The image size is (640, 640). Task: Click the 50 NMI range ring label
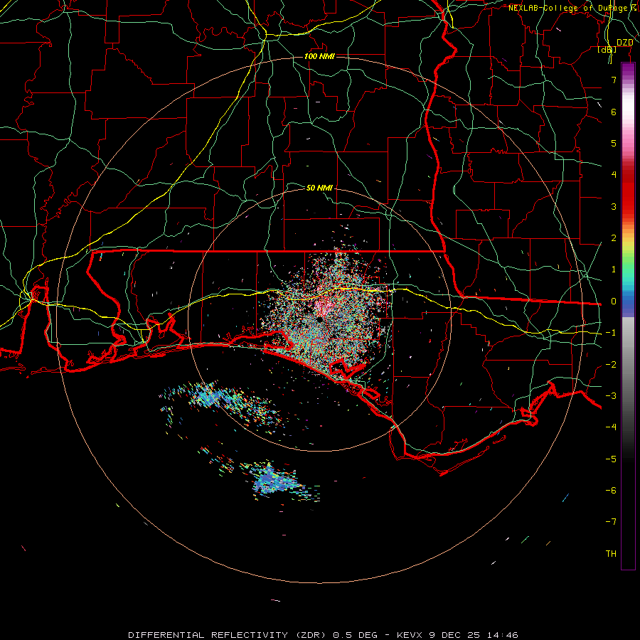point(319,188)
